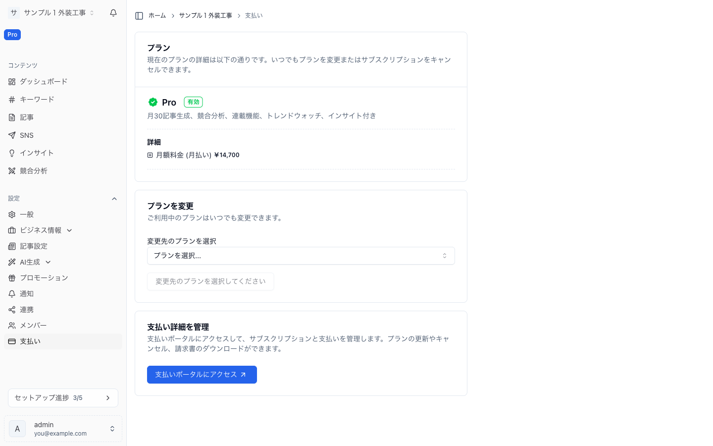Image resolution: width=713 pixels, height=446 pixels.
Task: Click the SNS paper plane icon
Action: (x=12, y=135)
